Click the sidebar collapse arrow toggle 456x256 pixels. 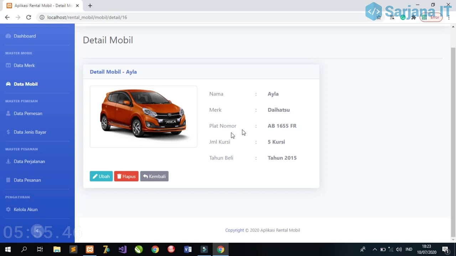click(37, 231)
